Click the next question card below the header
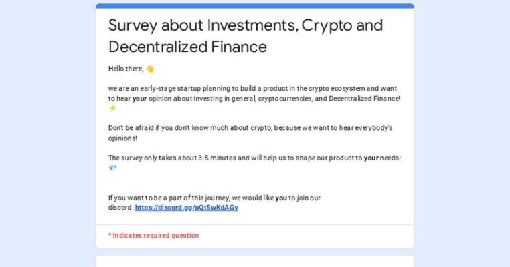 tap(254, 261)
